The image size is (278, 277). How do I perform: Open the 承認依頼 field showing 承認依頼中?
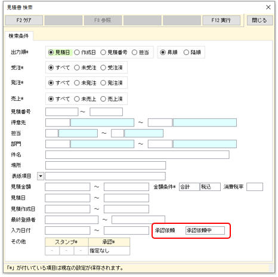(x=205, y=230)
